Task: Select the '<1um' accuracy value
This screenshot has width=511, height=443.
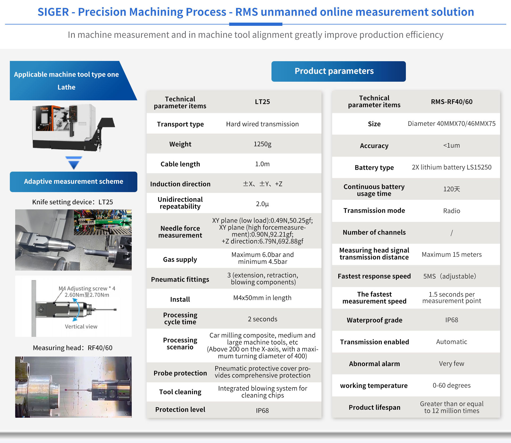Action: tap(452, 146)
